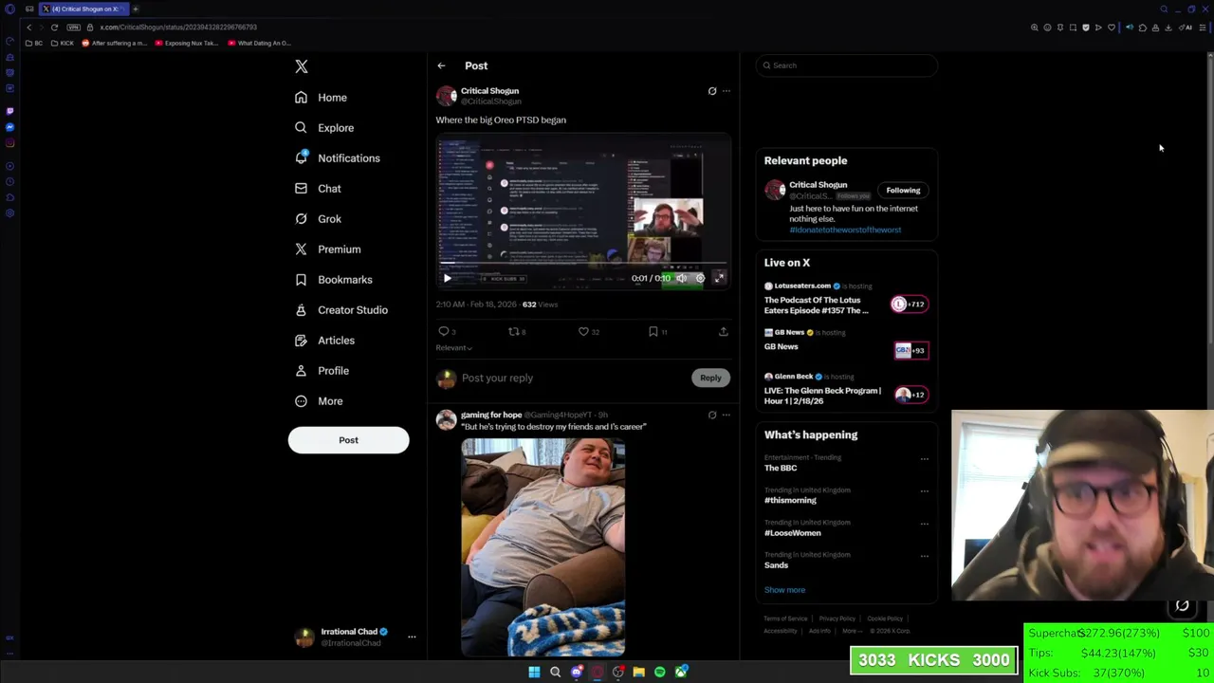Go to your Profile
Viewport: 1214px width, 683px height.
point(322,371)
